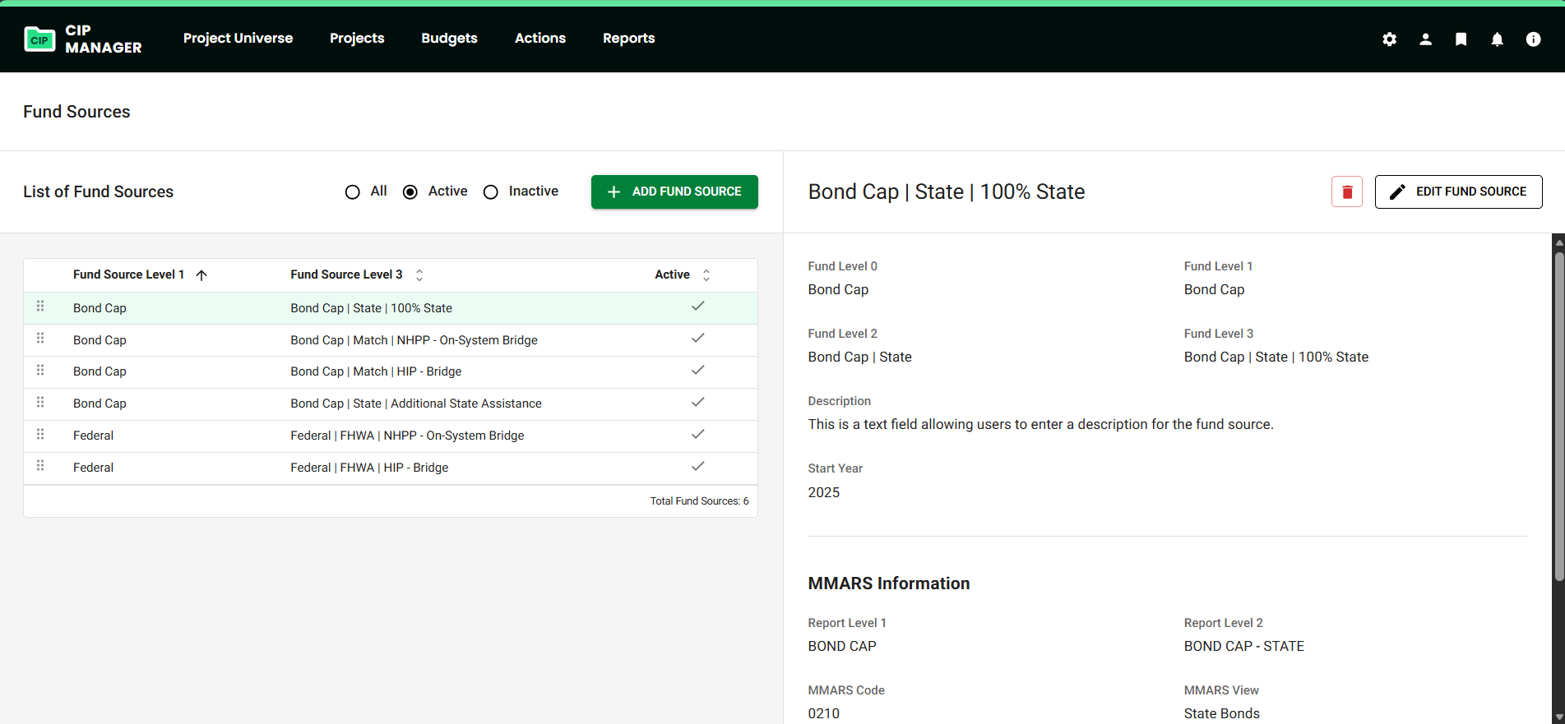The height and width of the screenshot is (724, 1565).
Task: Click the CIP Manager logo
Action: [x=83, y=39]
